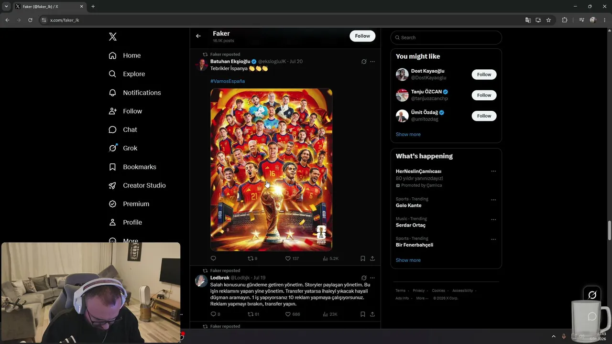Viewport: 612px width, 344px height.
Task: Open the floating Grok button at bottom right
Action: pyautogui.click(x=592, y=295)
